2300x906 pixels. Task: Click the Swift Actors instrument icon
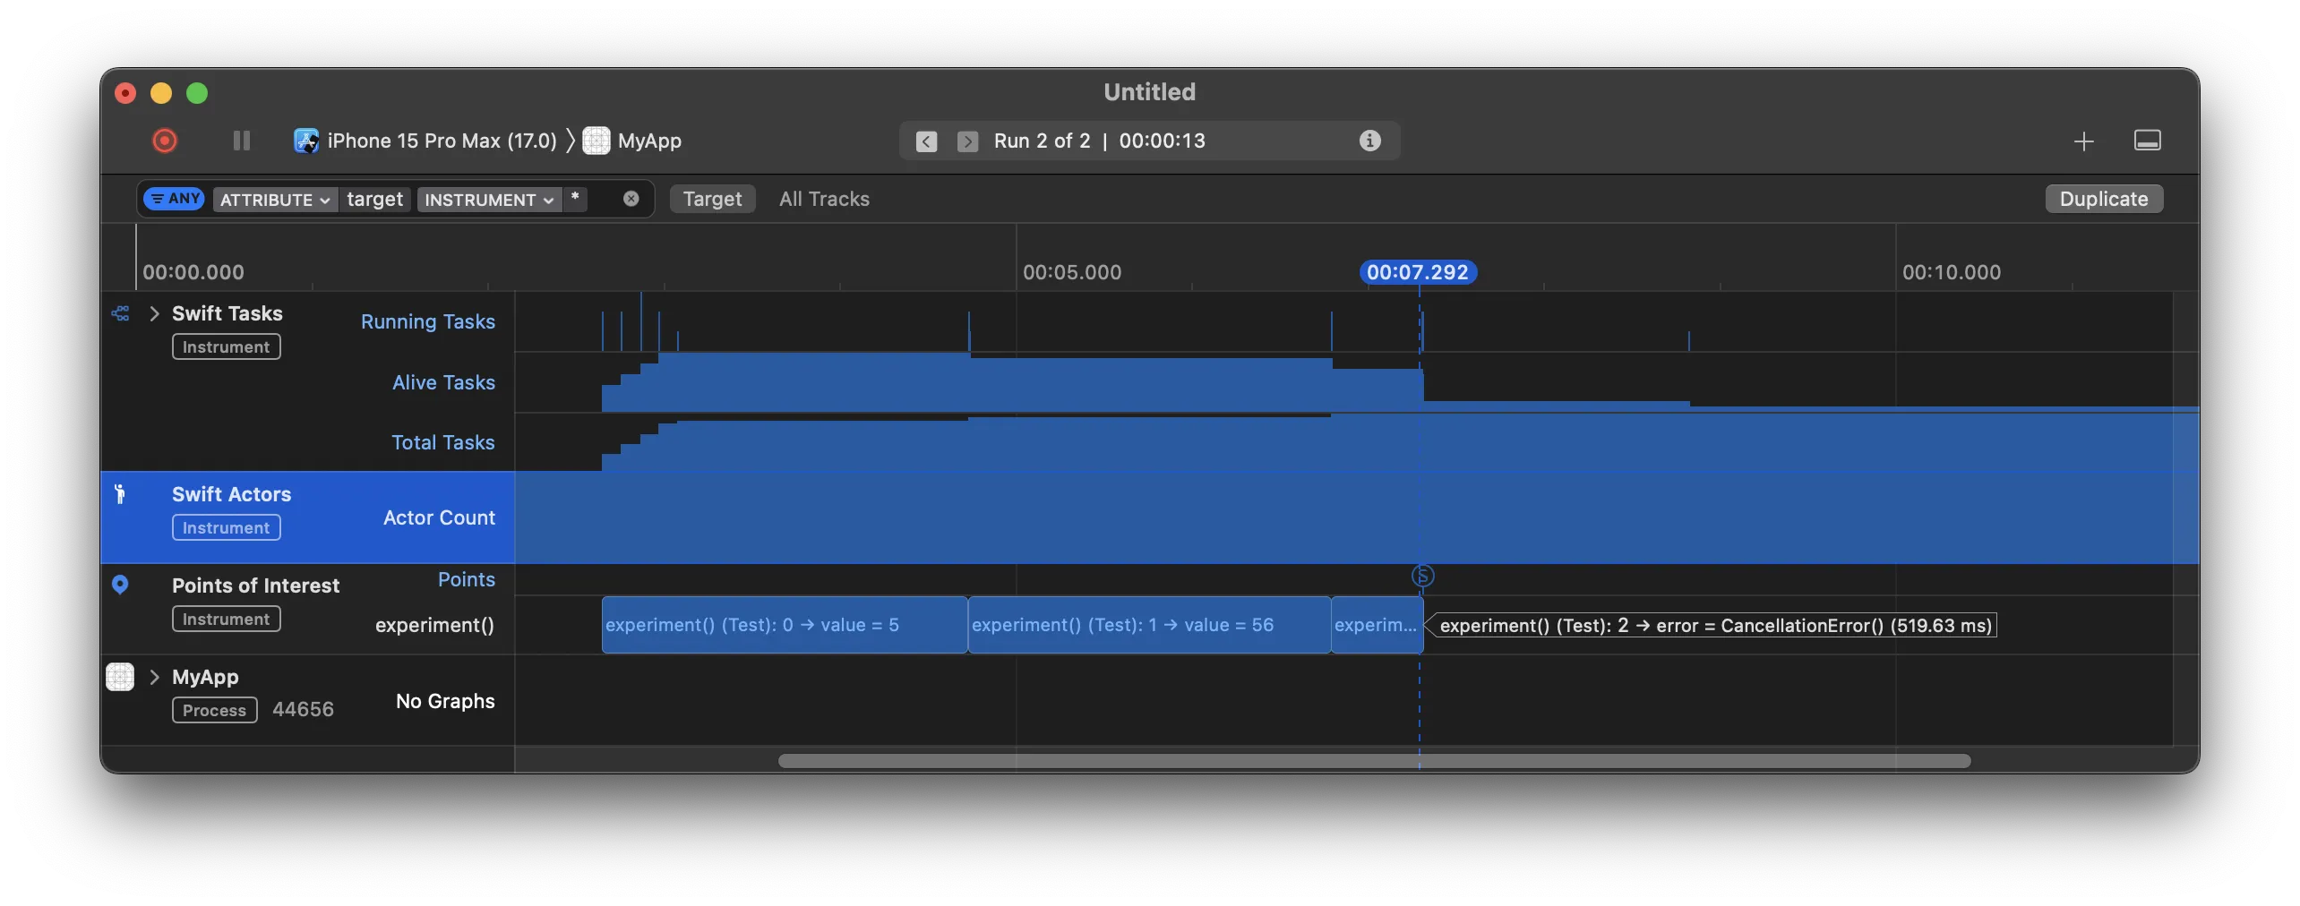(x=120, y=494)
